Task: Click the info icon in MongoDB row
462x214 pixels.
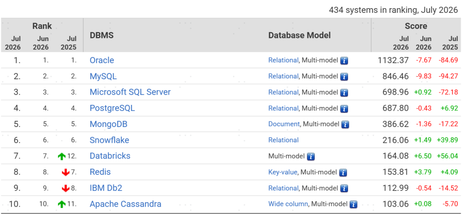Action: pyautogui.click(x=345, y=124)
